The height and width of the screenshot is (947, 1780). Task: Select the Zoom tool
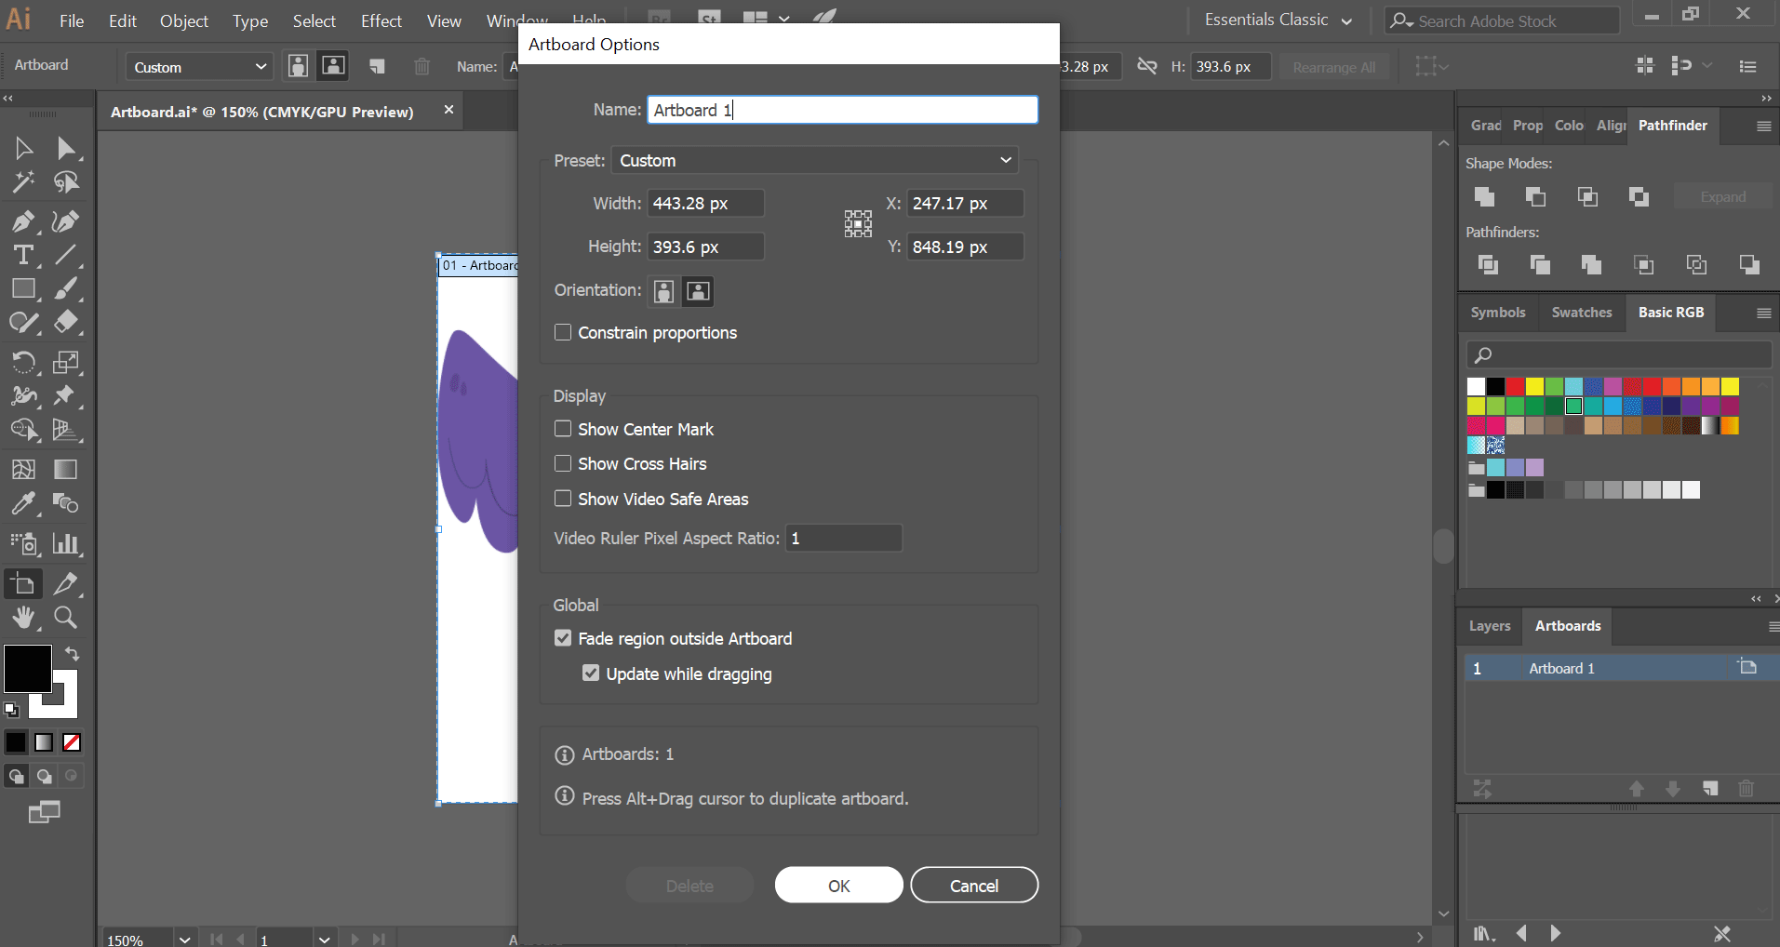coord(65,618)
